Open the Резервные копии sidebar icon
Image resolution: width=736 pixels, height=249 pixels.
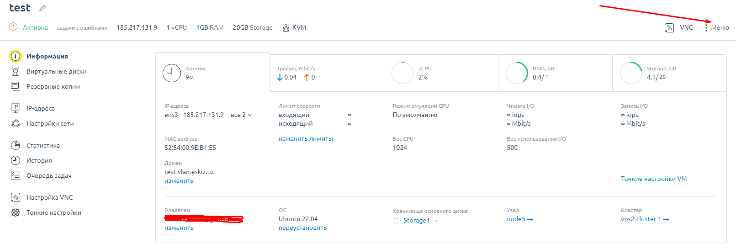pyautogui.click(x=16, y=86)
